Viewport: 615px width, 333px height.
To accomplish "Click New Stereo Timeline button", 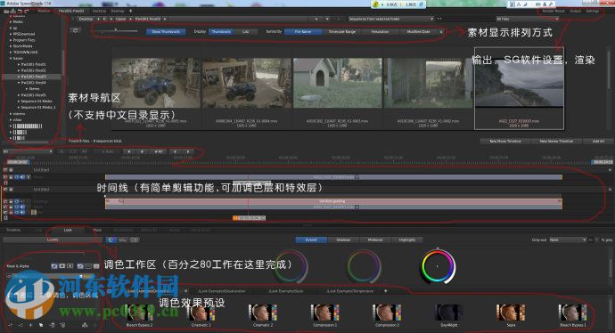I will pos(556,141).
